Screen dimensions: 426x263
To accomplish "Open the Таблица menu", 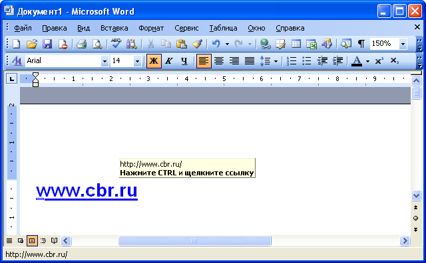I will [223, 28].
